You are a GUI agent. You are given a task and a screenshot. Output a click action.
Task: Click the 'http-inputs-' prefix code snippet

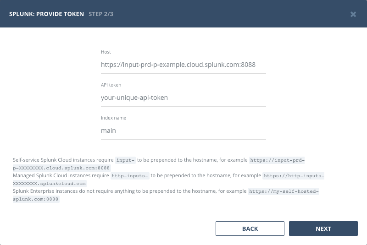tap(130, 175)
